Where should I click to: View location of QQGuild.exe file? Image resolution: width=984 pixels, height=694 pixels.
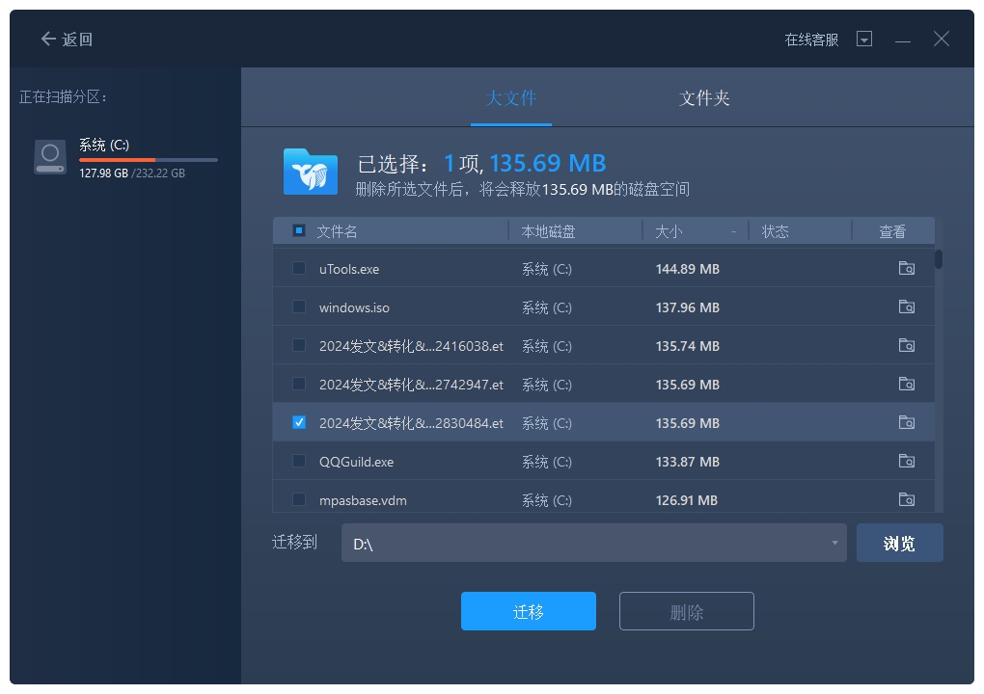pos(906,462)
